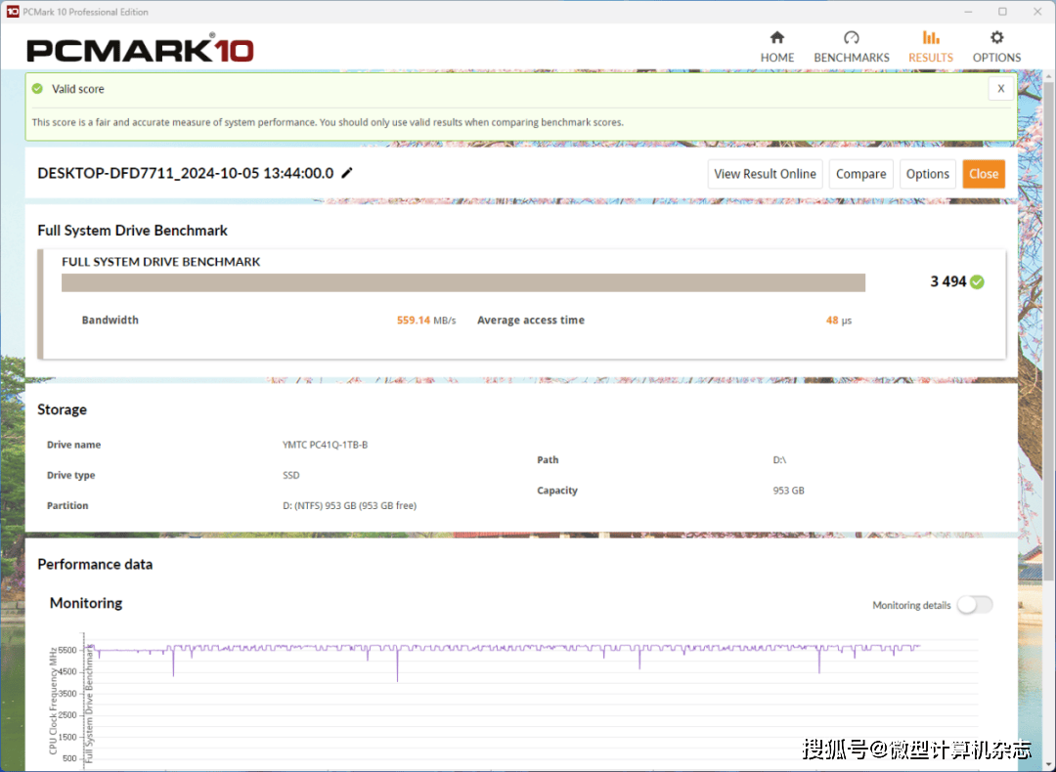Click the Capacity value 953 GB
This screenshot has width=1056, height=772.
(x=788, y=491)
